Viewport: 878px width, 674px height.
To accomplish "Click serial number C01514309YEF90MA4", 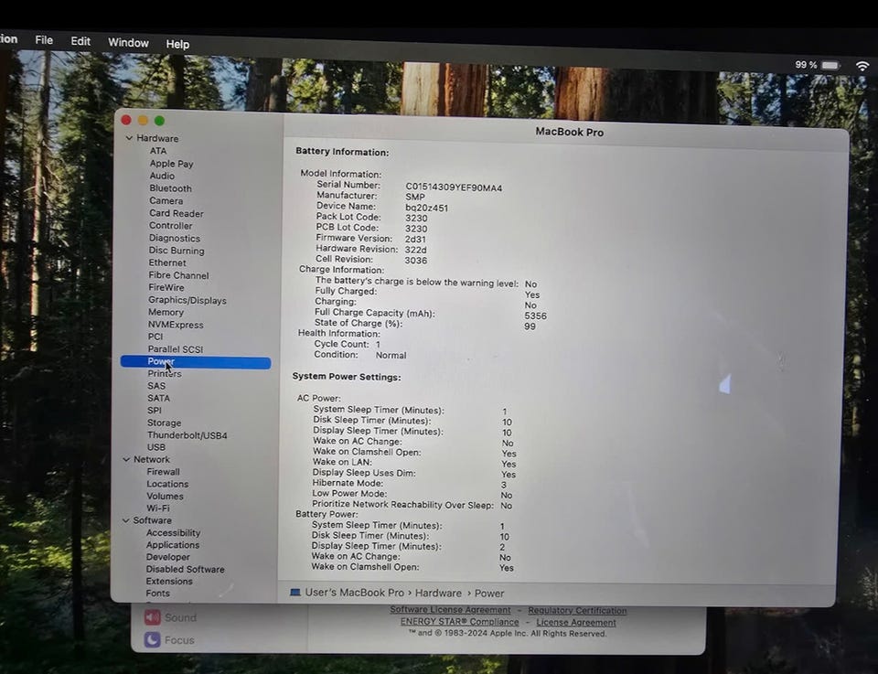I will tap(454, 187).
